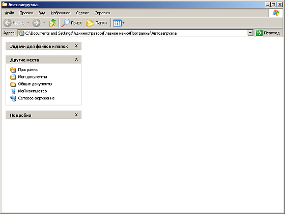
Task: Open Мои документы link
Action: pyautogui.click(x=33, y=77)
